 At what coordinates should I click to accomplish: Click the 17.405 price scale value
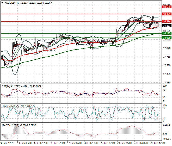167,74
